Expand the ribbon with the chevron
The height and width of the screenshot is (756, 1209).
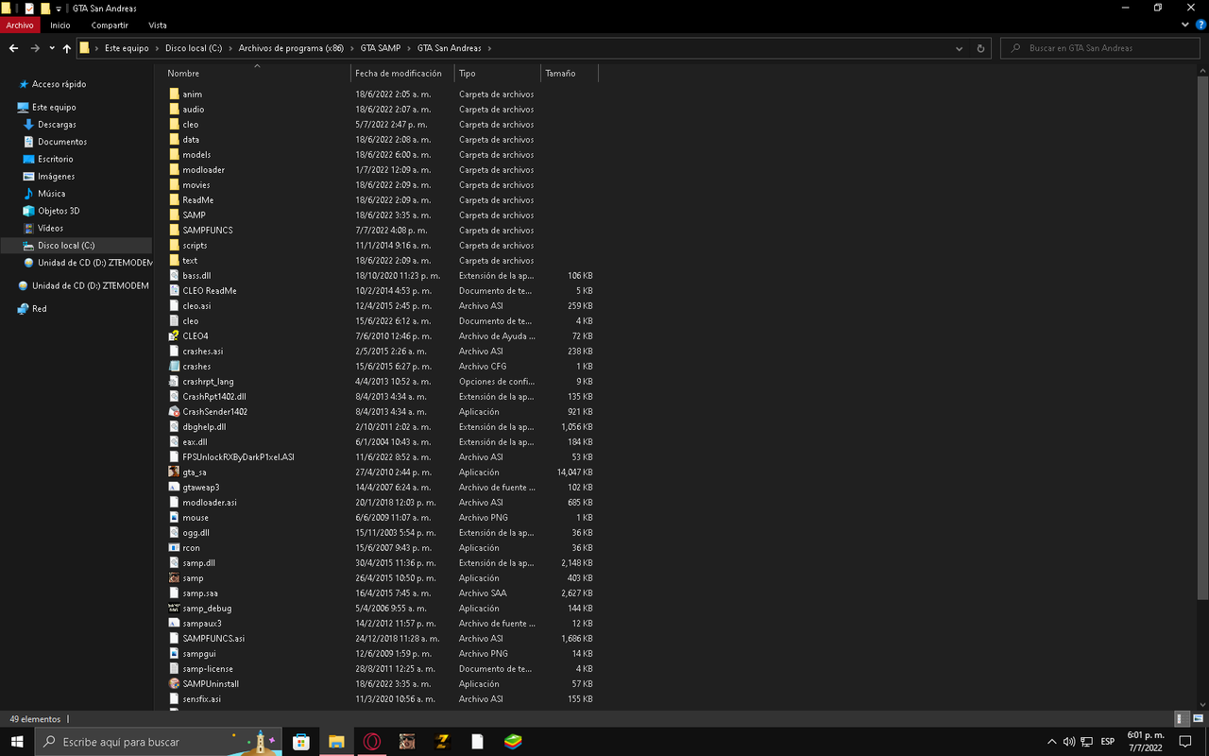point(1186,26)
